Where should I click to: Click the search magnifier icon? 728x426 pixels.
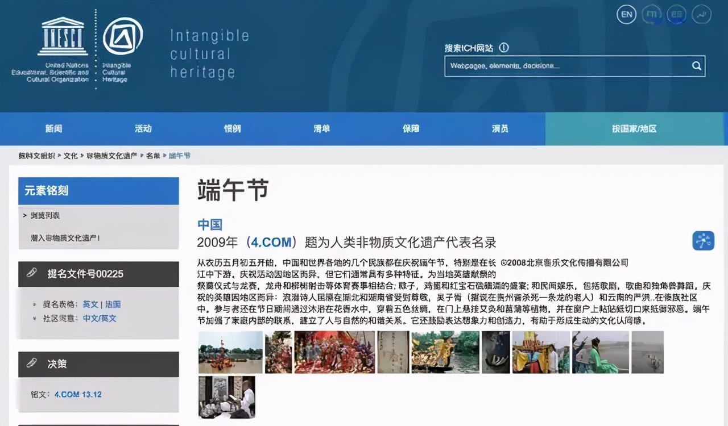pyautogui.click(x=696, y=66)
